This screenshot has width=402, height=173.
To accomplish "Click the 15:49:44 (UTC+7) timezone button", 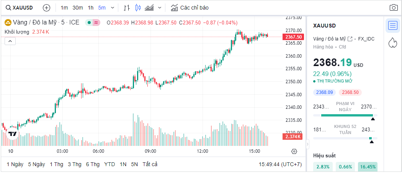I will (x=280, y=164).
